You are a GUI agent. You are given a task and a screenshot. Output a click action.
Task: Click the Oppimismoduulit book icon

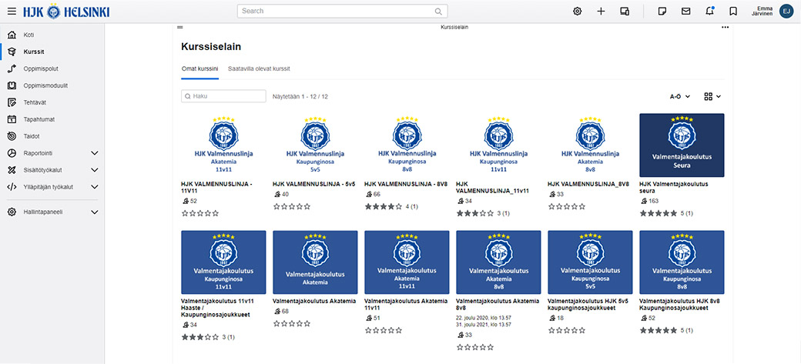pos(12,85)
